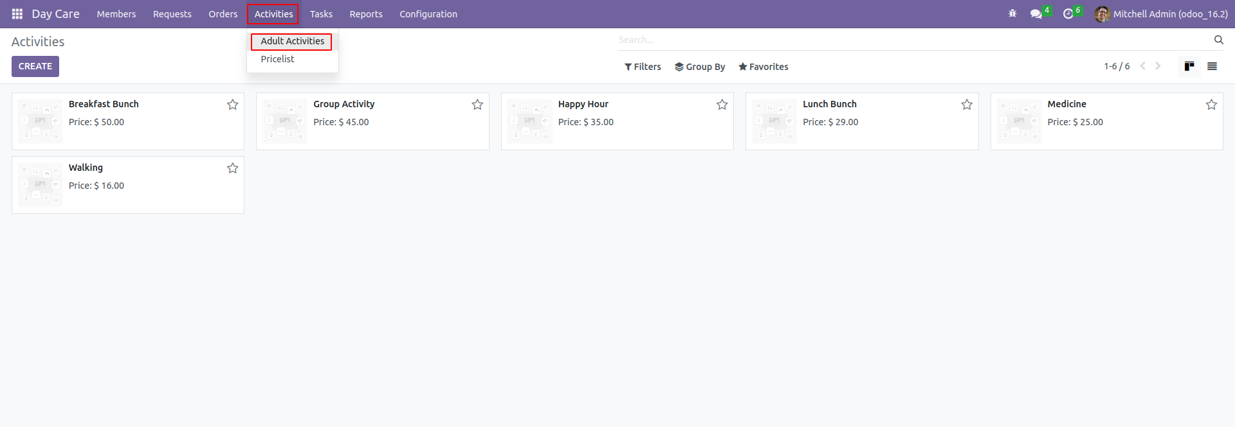Open the Tasks menu
The image size is (1235, 427).
[x=321, y=14]
